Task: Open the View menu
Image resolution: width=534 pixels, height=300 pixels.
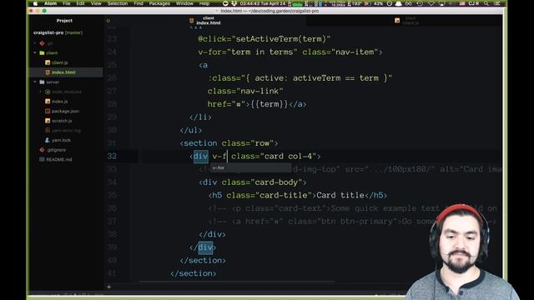Action: click(x=96, y=3)
